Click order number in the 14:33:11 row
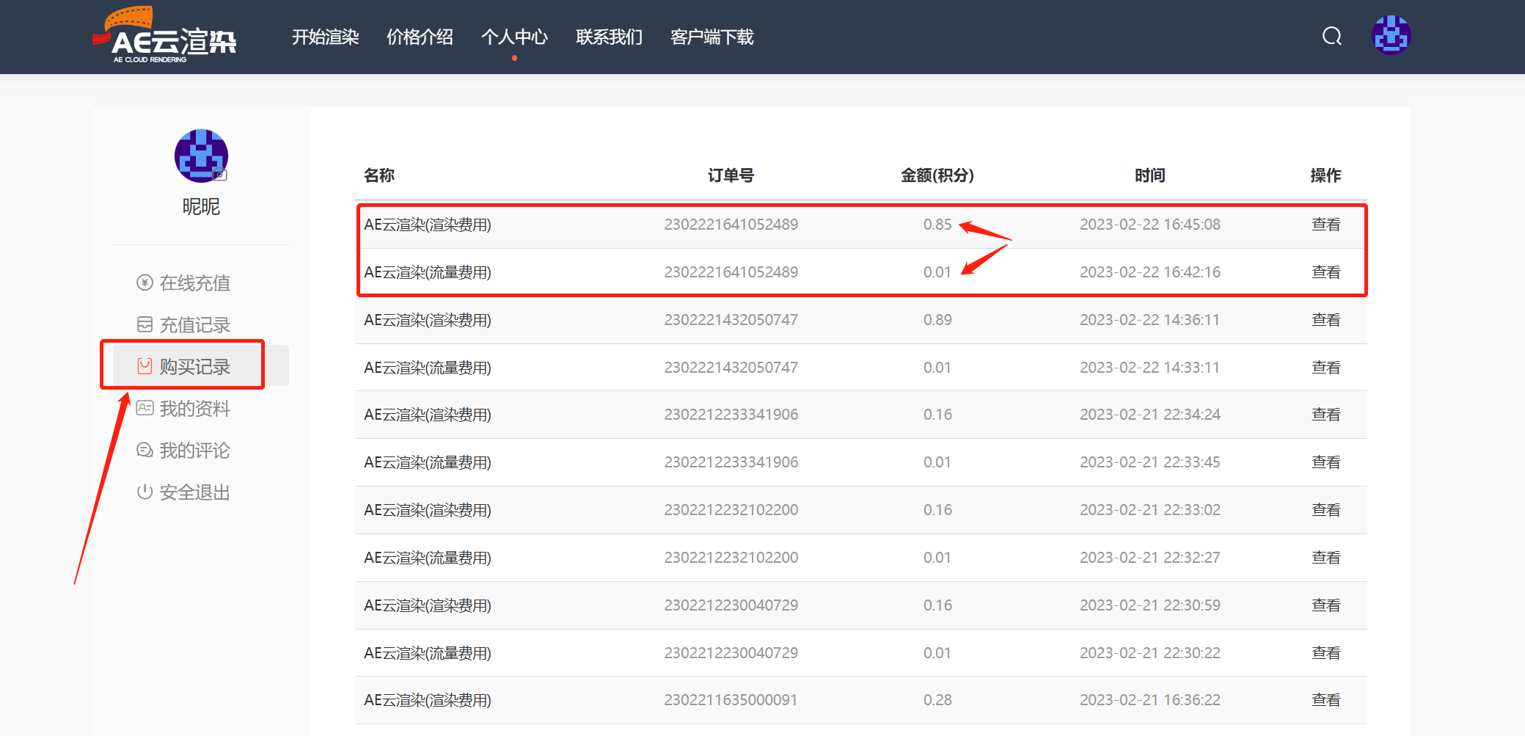Viewport: 1525px width, 736px height. [731, 368]
